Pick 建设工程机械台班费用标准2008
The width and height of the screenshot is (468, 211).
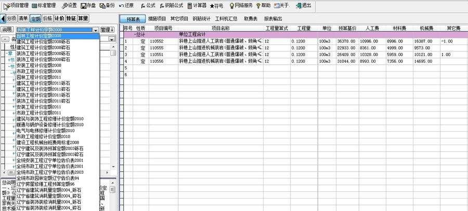[x=48, y=143]
